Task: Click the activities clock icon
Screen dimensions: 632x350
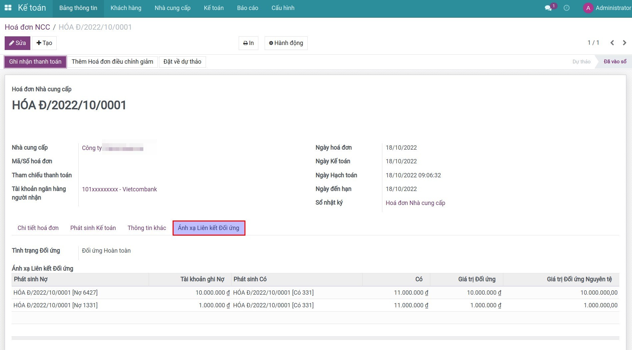Action: click(566, 8)
